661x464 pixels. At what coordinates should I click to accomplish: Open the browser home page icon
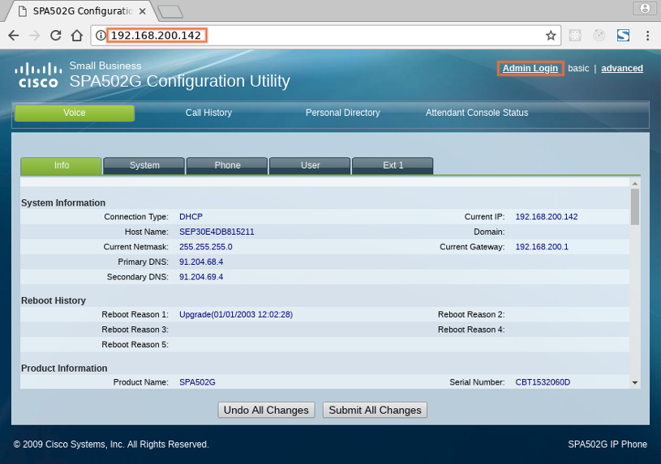(77, 36)
